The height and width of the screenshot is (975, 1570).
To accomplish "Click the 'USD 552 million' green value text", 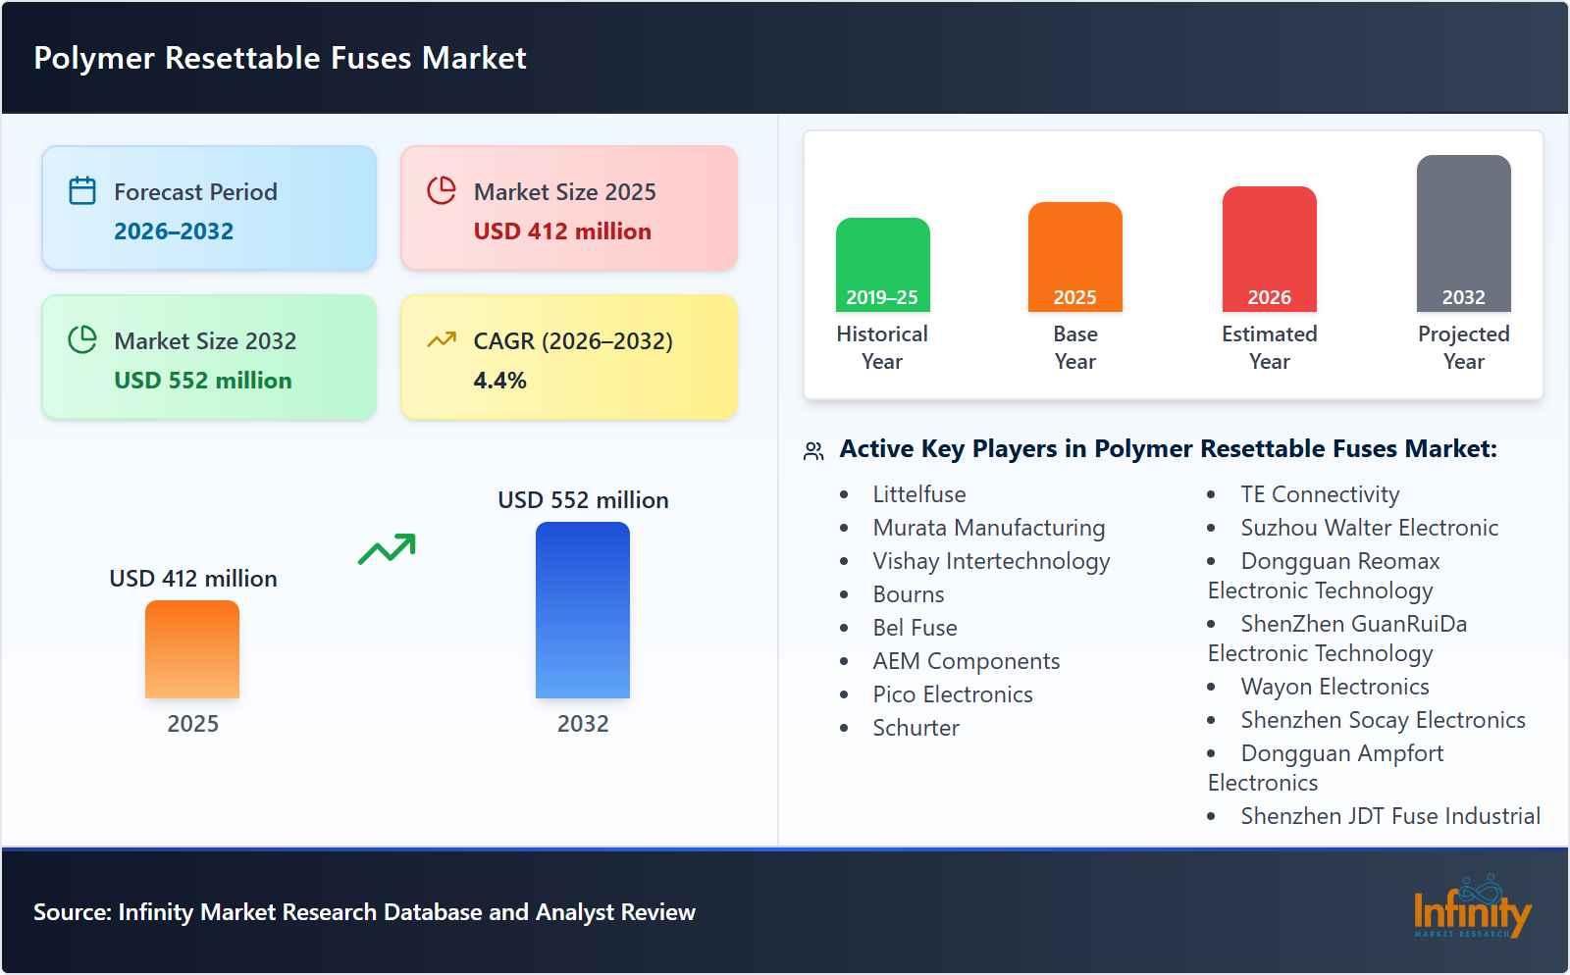I will 203,381.
